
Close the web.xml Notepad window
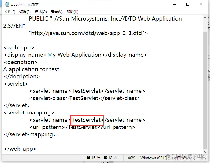pyautogui.click(x=201, y=4)
